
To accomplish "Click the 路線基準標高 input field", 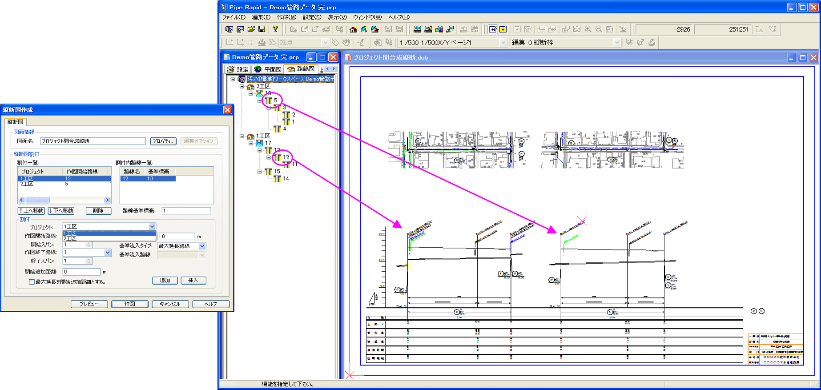I will 186,211.
